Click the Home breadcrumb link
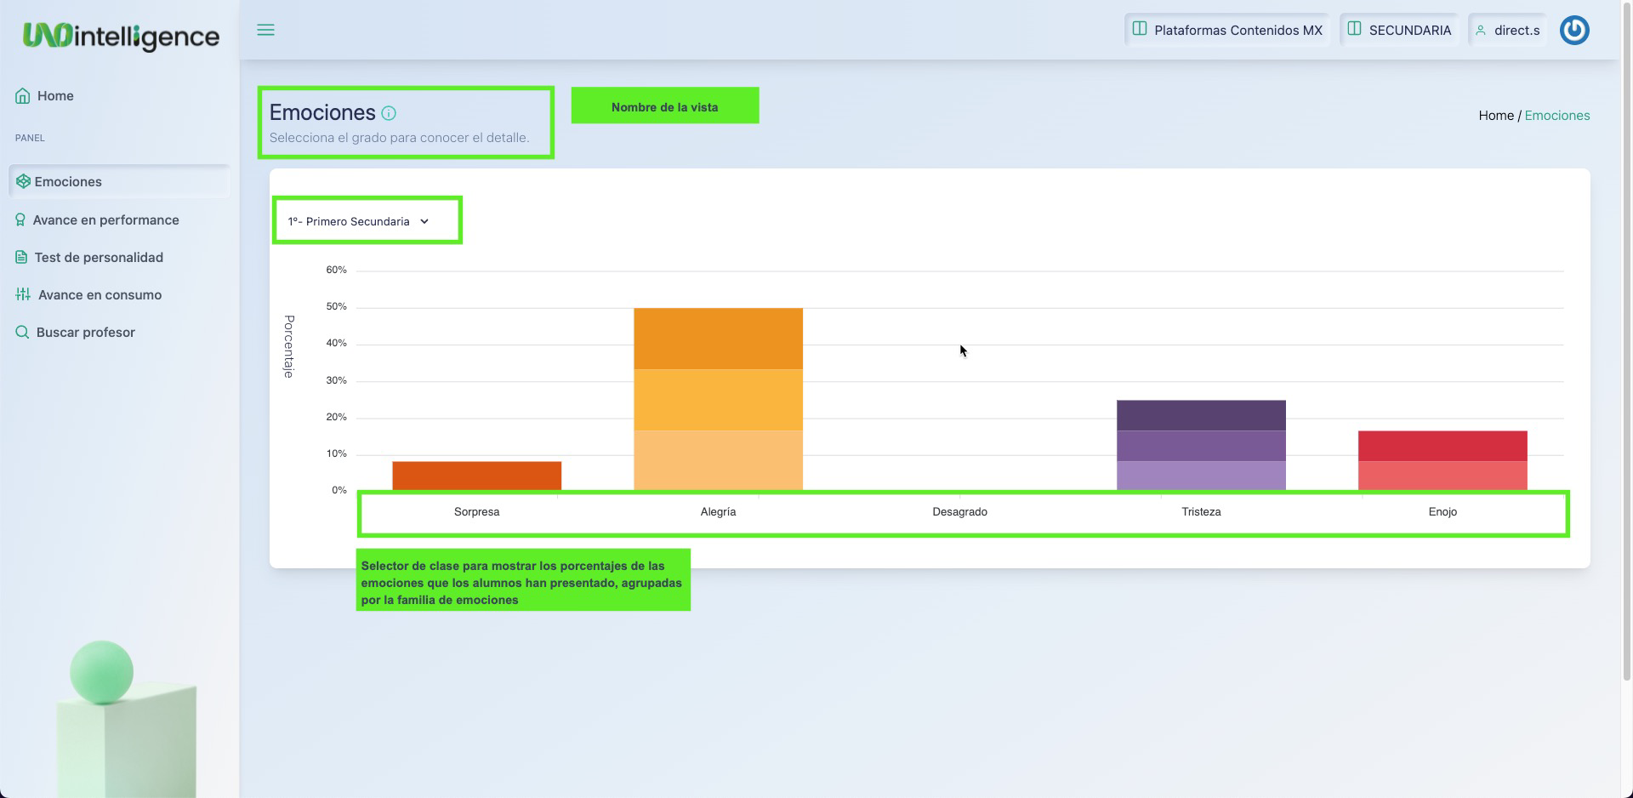This screenshot has height=798, width=1633. [1495, 116]
